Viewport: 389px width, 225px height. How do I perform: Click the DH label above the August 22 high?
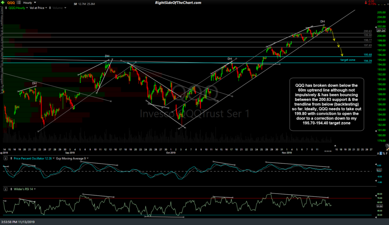point(34,83)
